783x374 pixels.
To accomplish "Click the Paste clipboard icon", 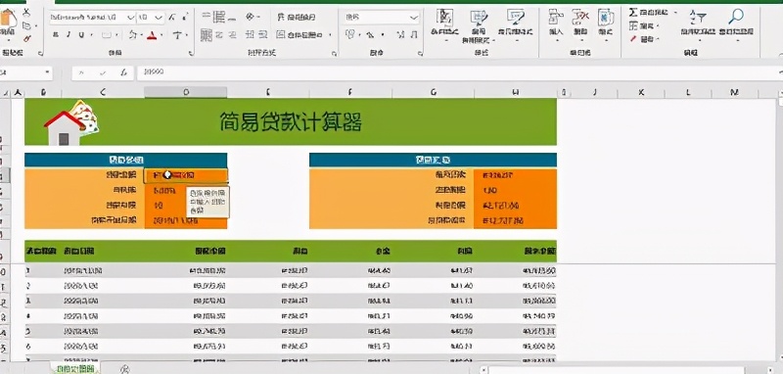I will [x=8, y=19].
